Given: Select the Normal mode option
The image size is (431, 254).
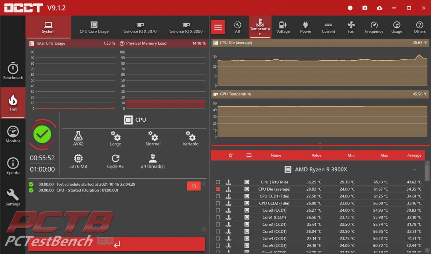Looking at the screenshot, I should [153, 138].
